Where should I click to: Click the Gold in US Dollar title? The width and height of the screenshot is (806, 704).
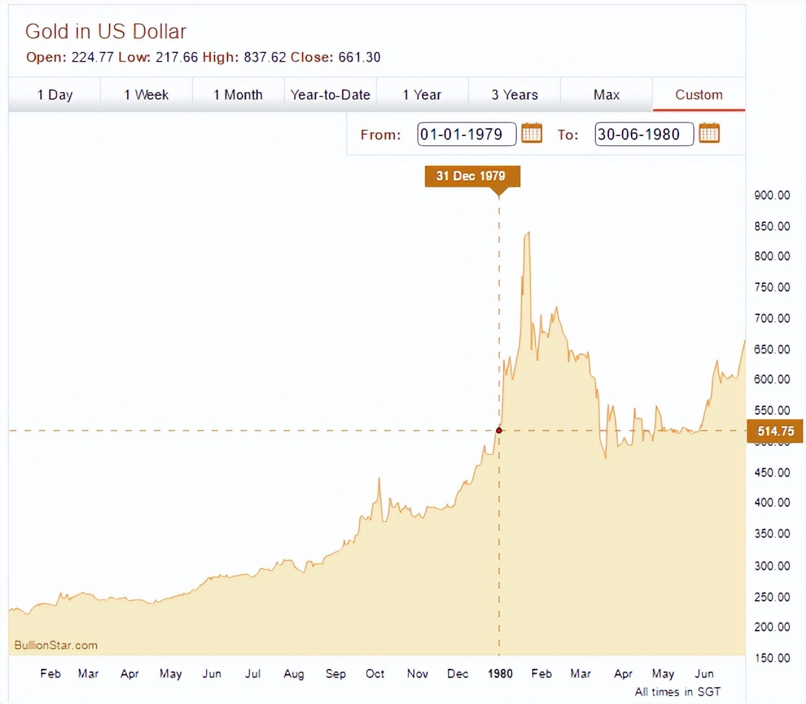pyautogui.click(x=106, y=31)
